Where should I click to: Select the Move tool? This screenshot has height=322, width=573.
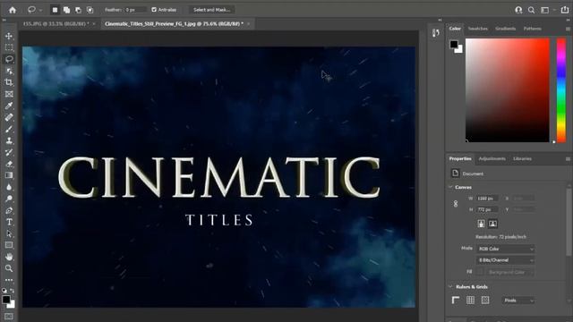click(9, 36)
